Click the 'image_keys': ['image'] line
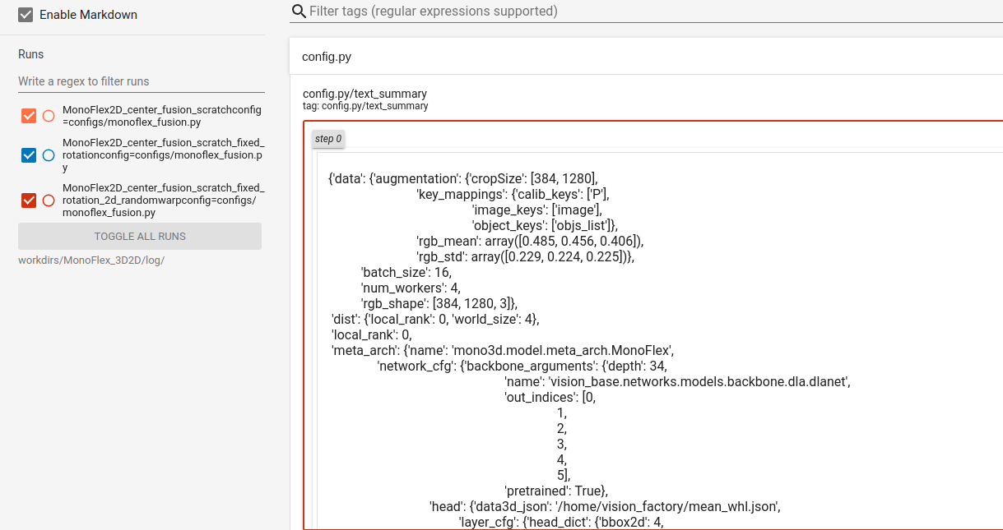This screenshot has width=1003, height=530. click(537, 210)
